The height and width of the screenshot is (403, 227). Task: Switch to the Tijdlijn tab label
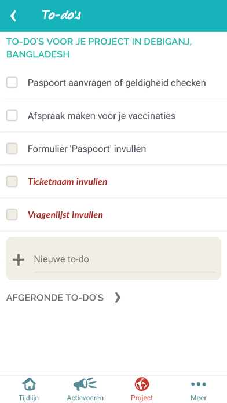coord(28,398)
